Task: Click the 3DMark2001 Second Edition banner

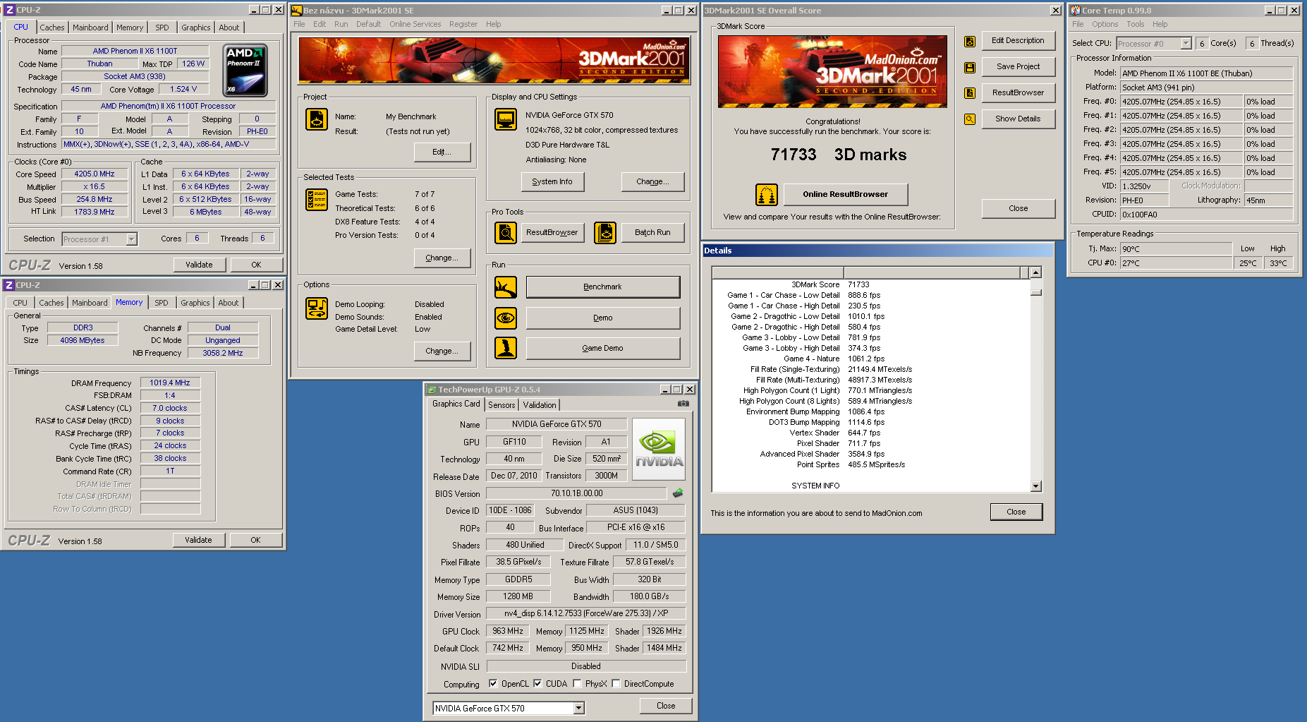Action: pos(494,60)
